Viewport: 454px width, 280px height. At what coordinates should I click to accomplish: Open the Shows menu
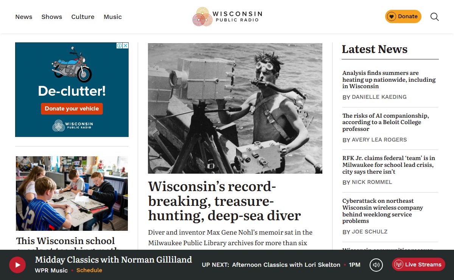pos(52,17)
